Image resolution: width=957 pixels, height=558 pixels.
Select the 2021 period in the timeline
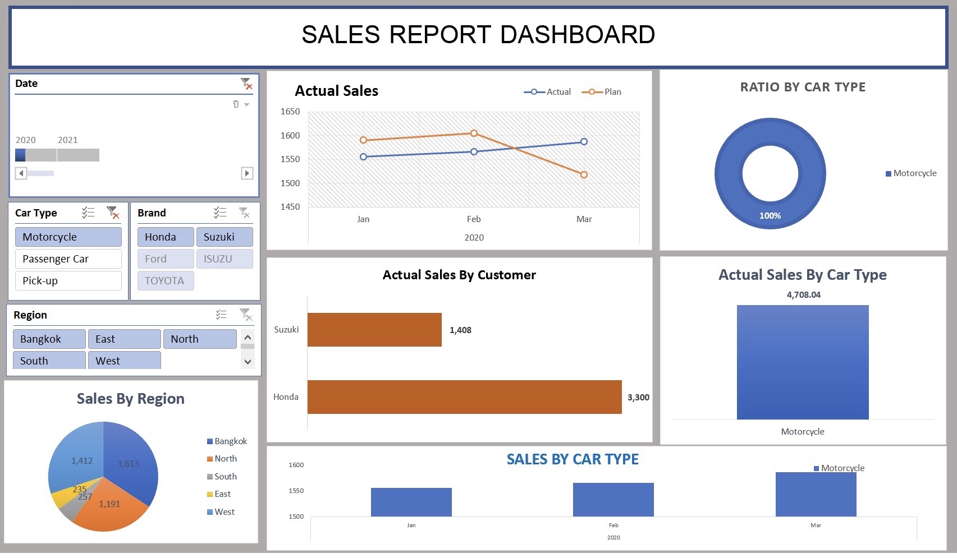pos(78,155)
